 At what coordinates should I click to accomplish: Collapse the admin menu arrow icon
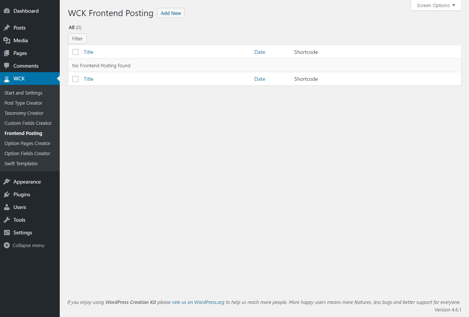[x=6, y=245]
